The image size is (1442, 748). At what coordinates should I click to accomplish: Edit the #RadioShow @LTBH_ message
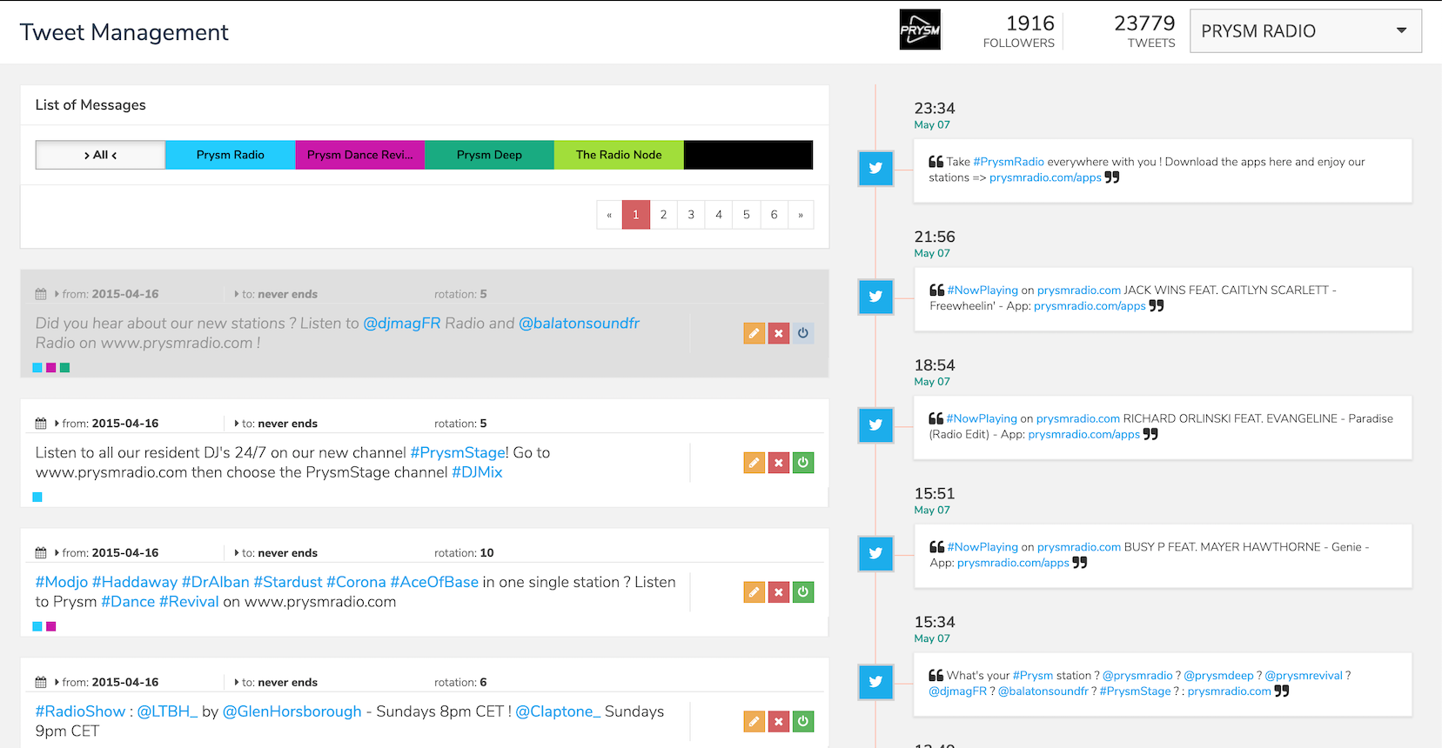coord(754,721)
